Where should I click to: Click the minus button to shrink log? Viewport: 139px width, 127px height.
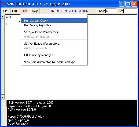4,111
